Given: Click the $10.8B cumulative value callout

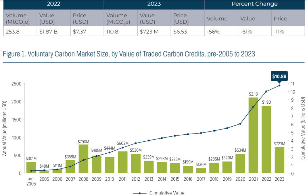Looking at the screenshot, I should (x=279, y=76).
